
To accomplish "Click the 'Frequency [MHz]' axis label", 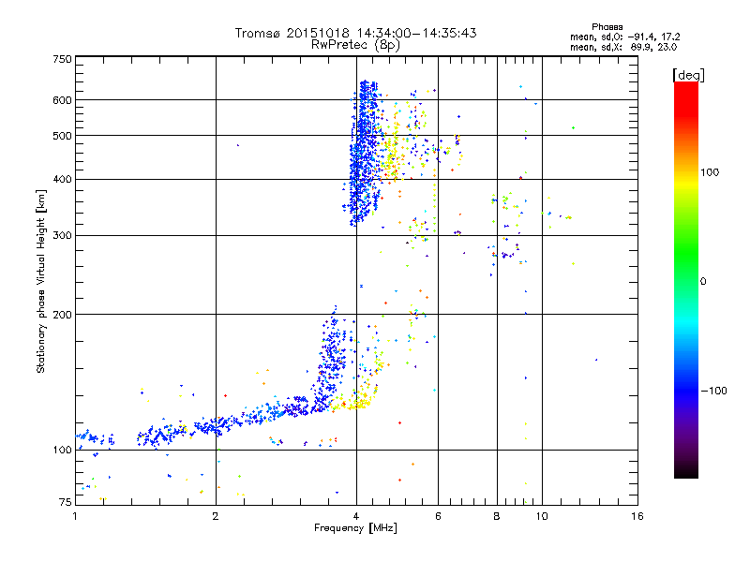I will pyautogui.click(x=355, y=528).
